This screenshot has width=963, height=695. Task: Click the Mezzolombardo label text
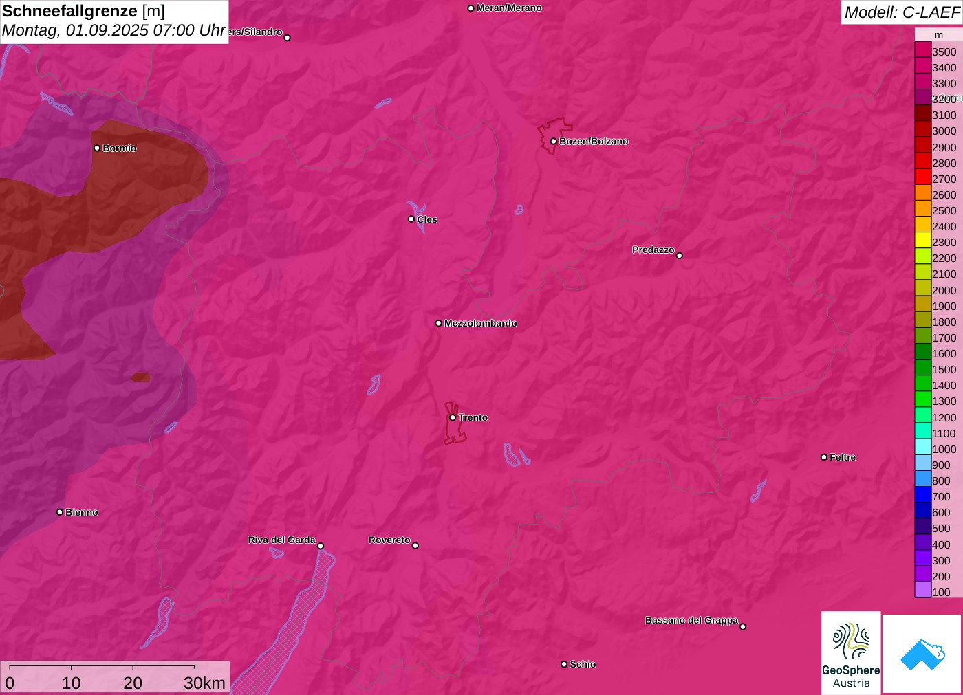[x=481, y=323]
